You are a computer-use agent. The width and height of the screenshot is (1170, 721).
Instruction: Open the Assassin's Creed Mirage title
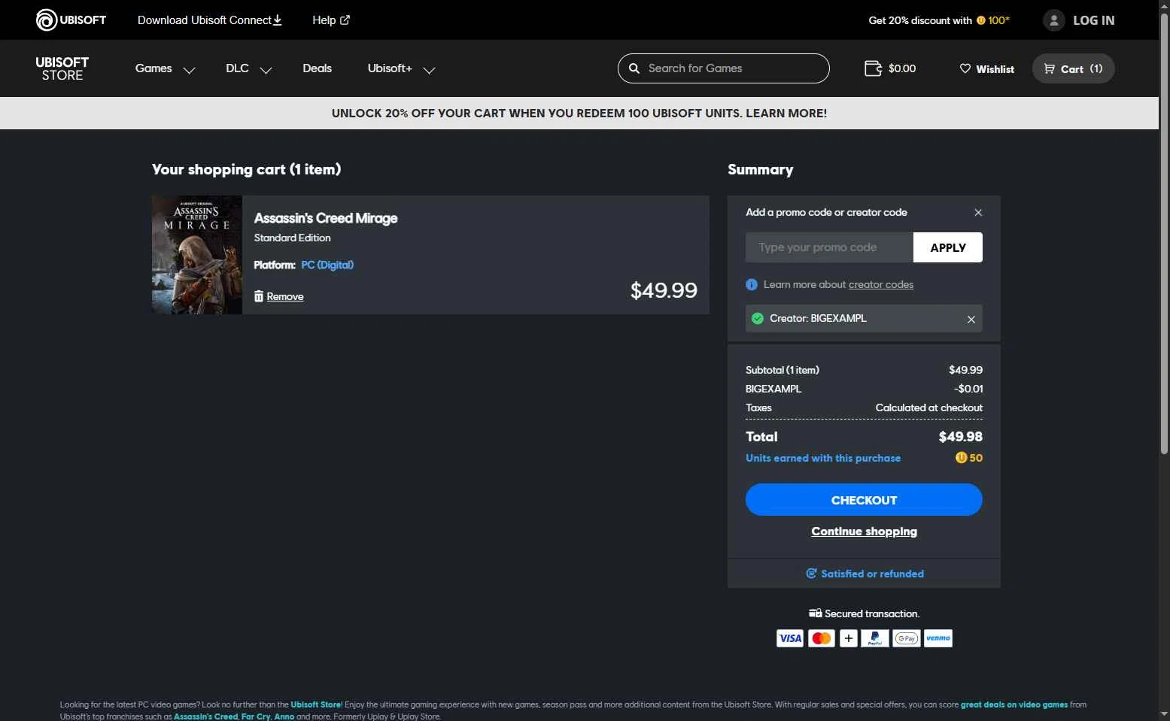pyautogui.click(x=326, y=218)
